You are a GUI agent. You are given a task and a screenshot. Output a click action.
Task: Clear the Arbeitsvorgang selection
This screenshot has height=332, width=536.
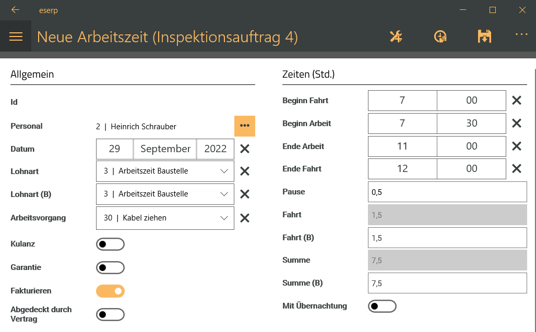[245, 218]
